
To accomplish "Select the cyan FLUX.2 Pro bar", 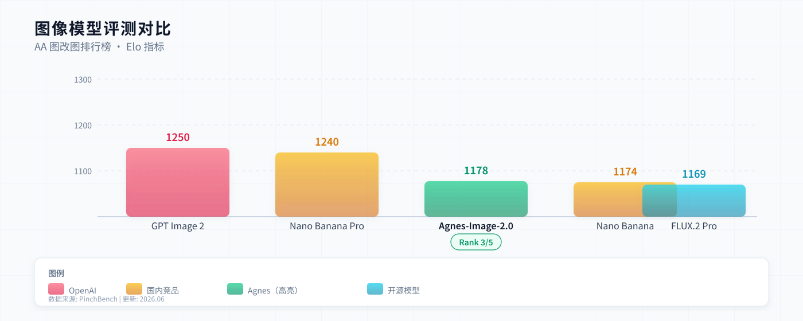I will click(x=694, y=201).
